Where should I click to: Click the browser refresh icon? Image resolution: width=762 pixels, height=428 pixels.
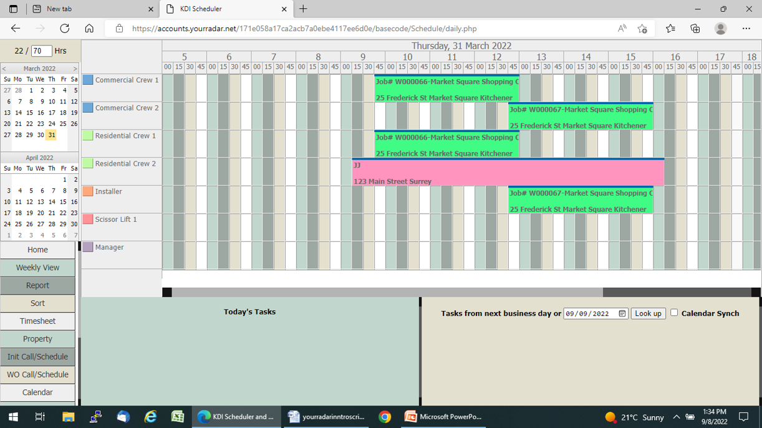point(65,29)
